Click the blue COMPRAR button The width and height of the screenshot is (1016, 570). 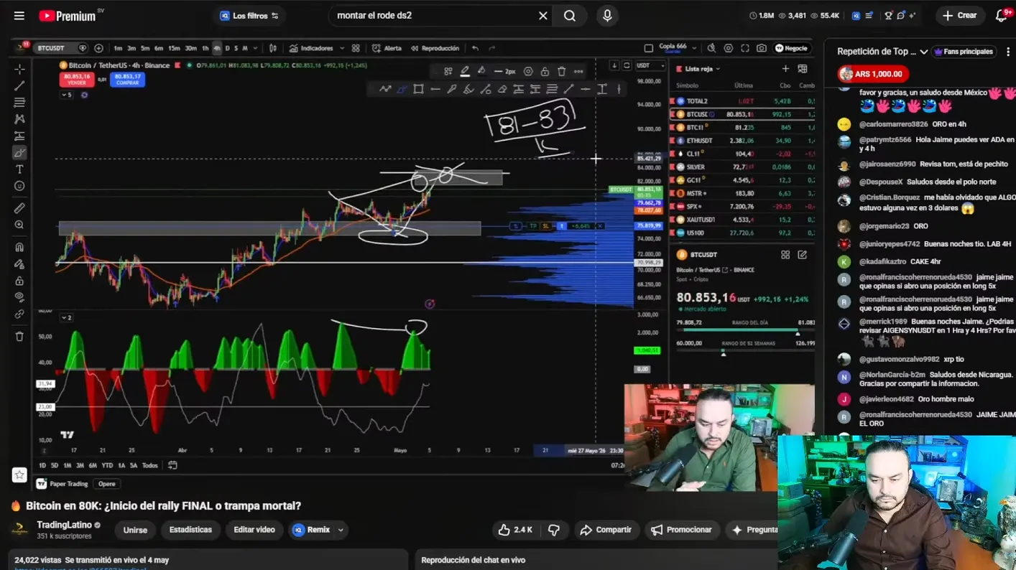pos(127,79)
